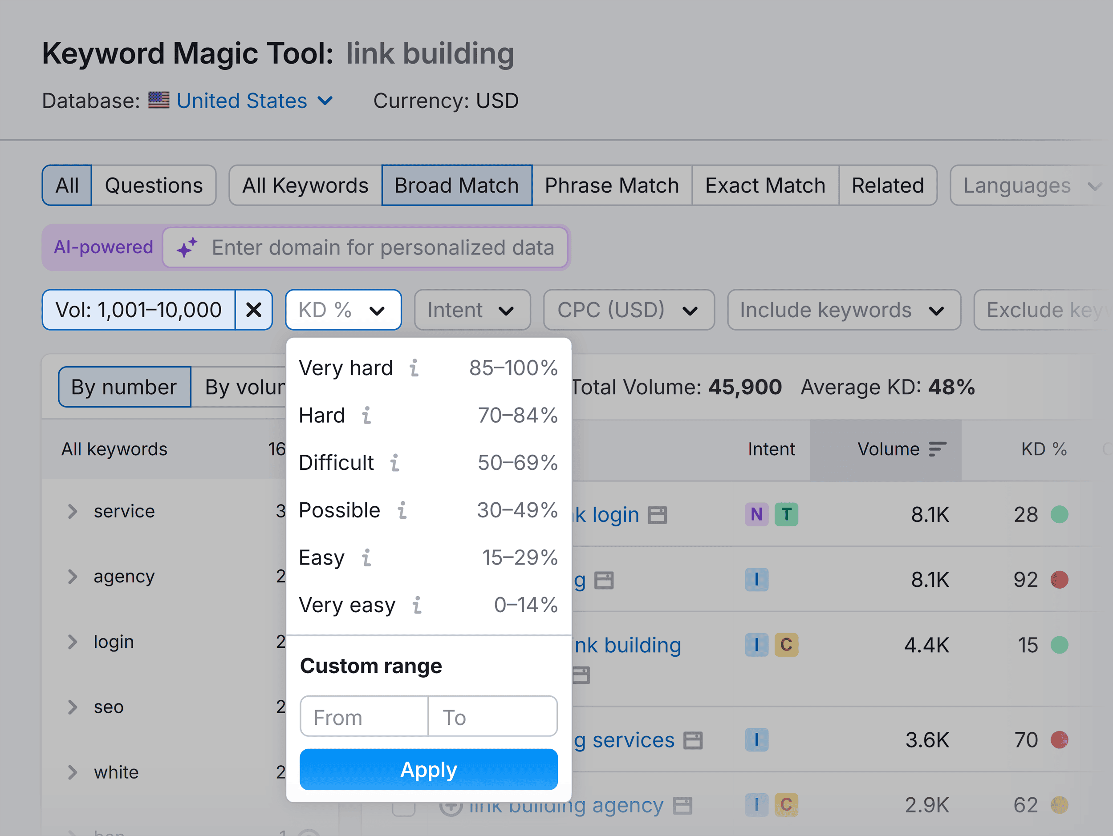This screenshot has width=1113, height=836.
Task: Click the Volume sort icon
Action: (x=938, y=449)
